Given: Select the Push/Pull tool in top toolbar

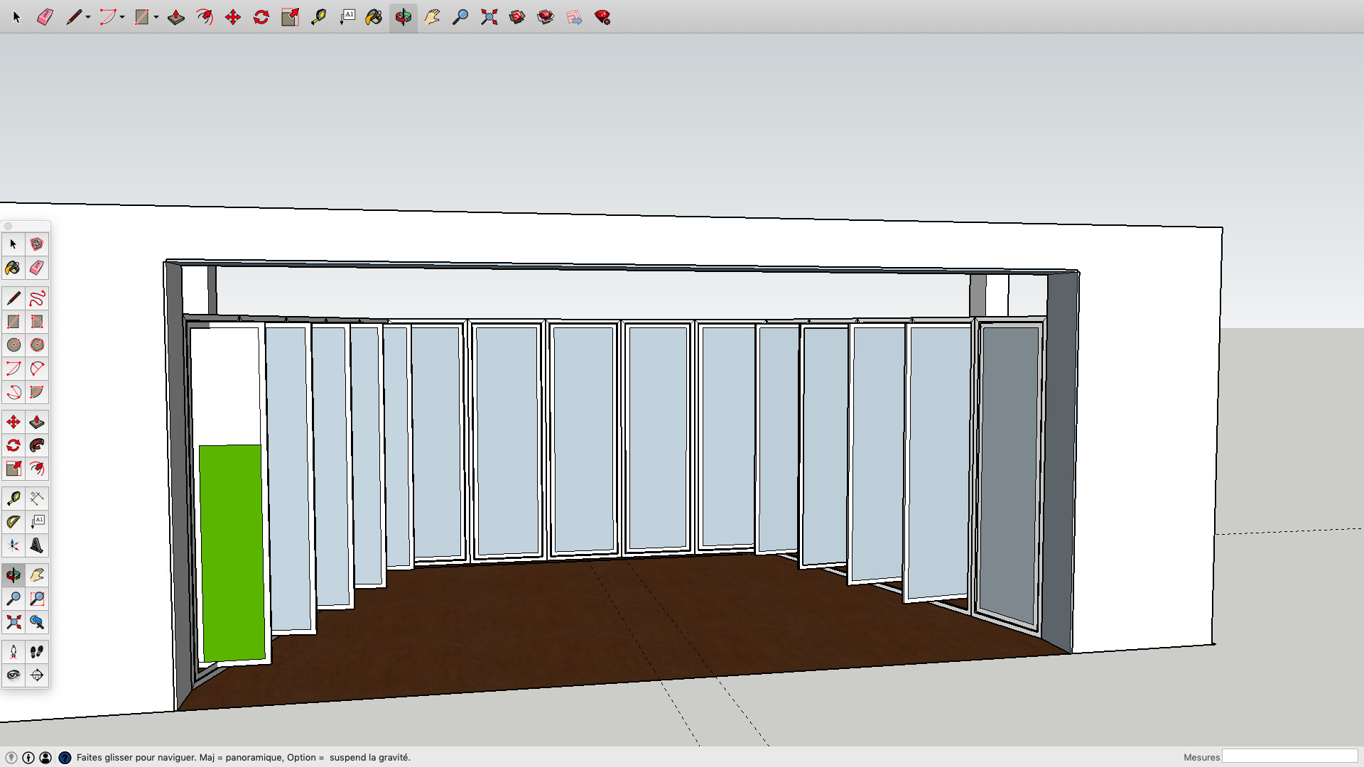Looking at the screenshot, I should point(176,17).
